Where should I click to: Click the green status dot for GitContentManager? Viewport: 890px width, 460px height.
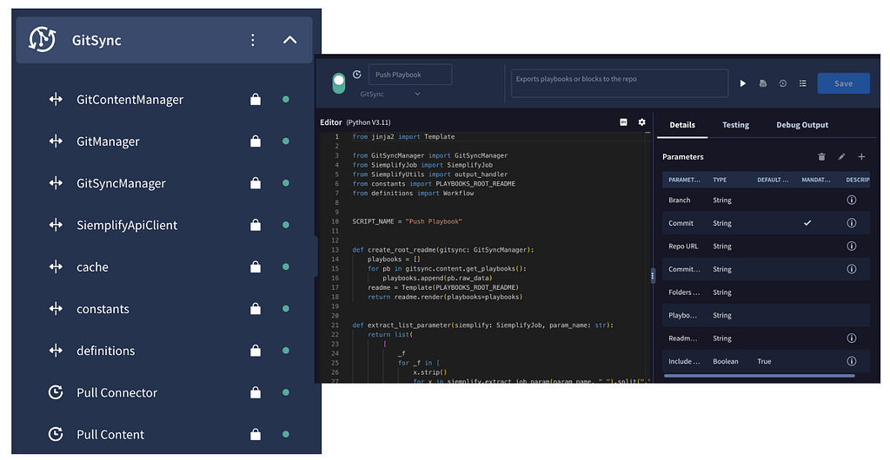286,99
